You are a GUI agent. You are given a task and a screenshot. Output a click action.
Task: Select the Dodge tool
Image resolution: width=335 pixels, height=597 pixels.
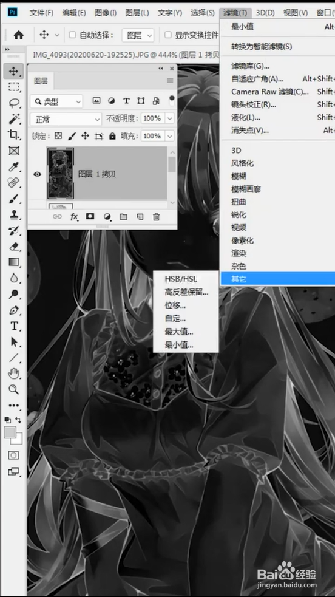click(x=14, y=294)
